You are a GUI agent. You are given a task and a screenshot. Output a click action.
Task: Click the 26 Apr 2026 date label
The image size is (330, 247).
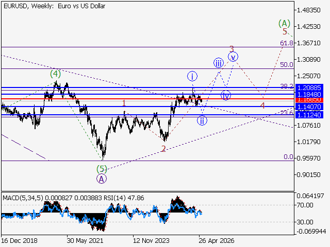217,240
